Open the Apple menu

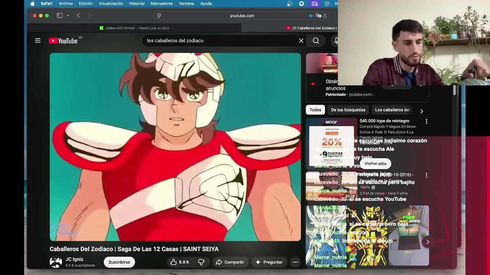(33, 3)
